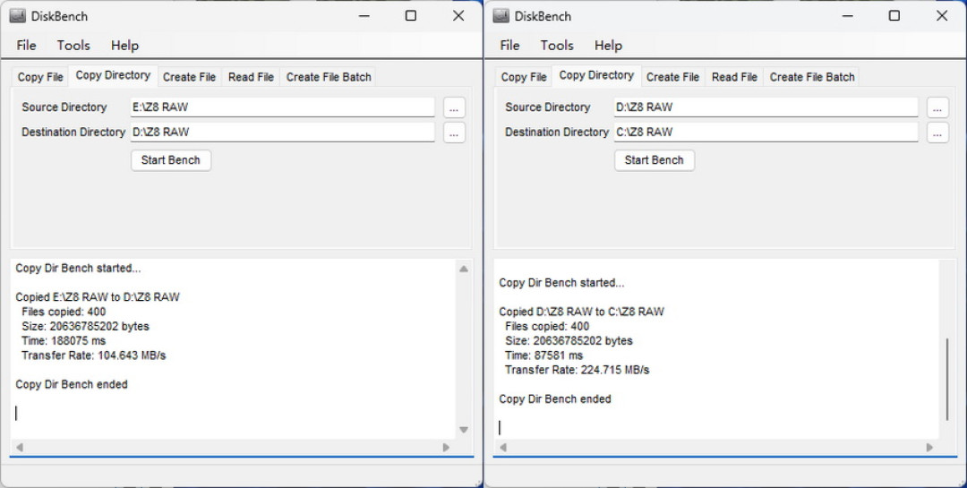Switch to Copy File tab in right window

524,77
